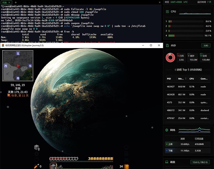Click the 东 east marker on minimap

(30, 66)
